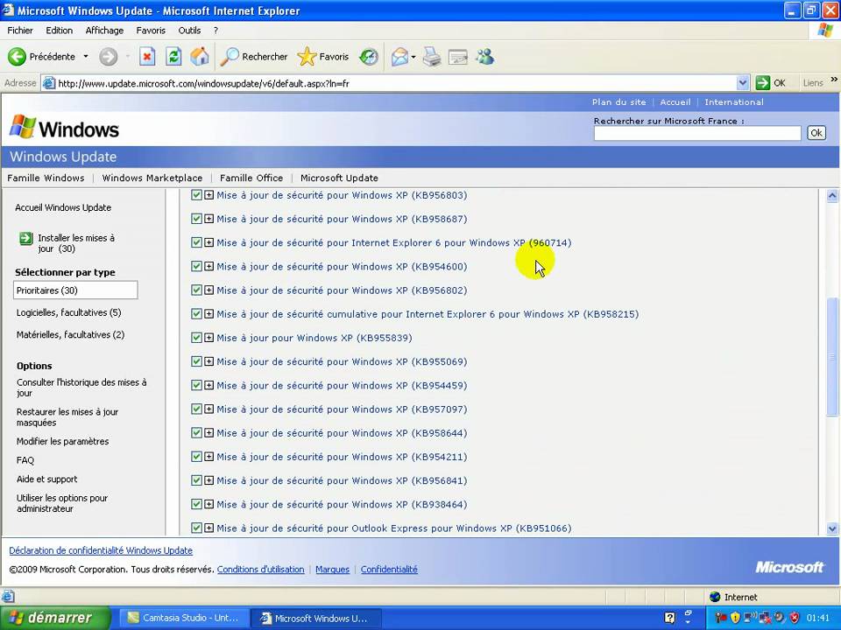Expand details for KB958644 update
Image resolution: width=841 pixels, height=630 pixels.
click(208, 433)
